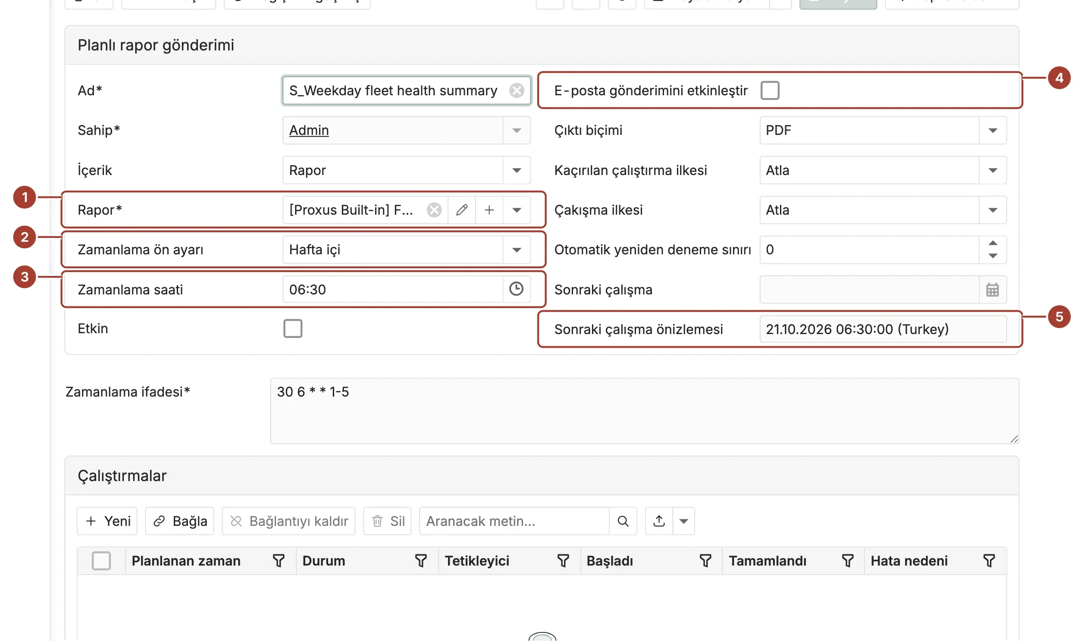Filter the Başladı column
Viewport: 1084px width, 641px height.
point(705,561)
